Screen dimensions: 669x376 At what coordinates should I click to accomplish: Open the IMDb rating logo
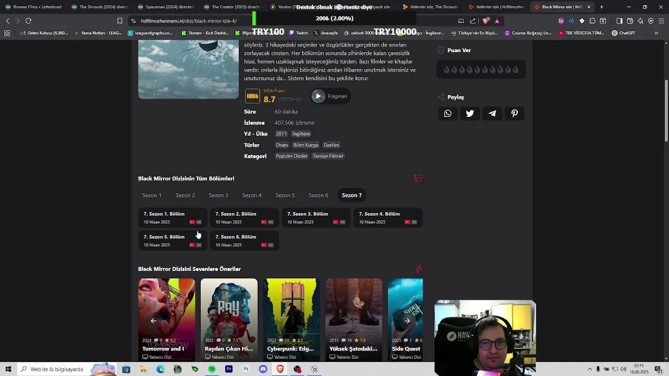click(252, 96)
